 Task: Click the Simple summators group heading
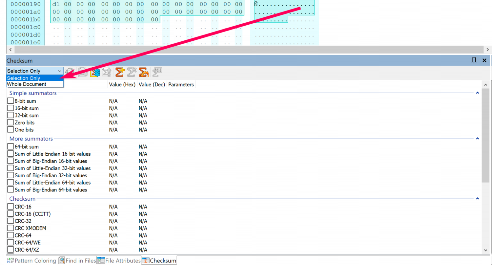[x=33, y=93]
